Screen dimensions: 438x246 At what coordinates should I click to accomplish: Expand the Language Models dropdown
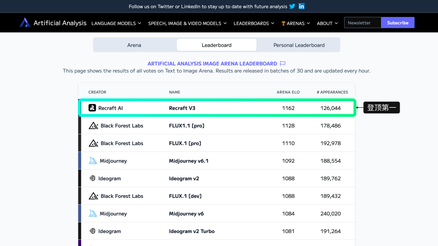click(x=116, y=23)
